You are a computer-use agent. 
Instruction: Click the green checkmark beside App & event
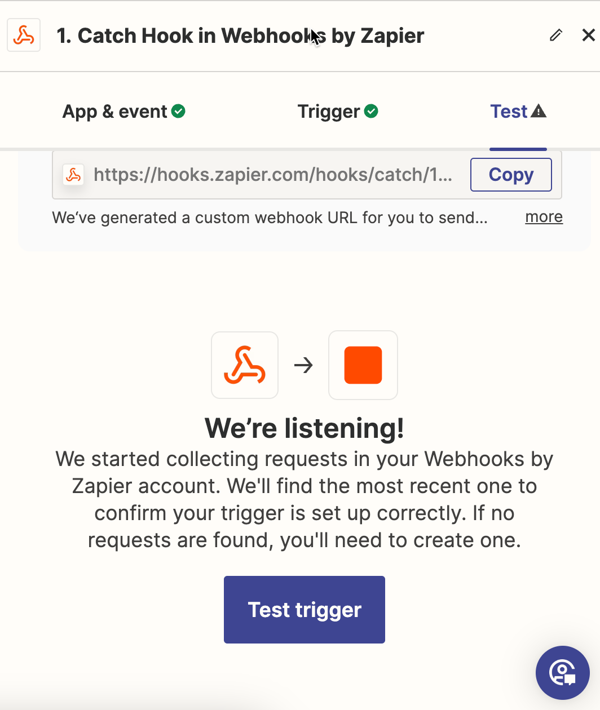pyautogui.click(x=179, y=111)
